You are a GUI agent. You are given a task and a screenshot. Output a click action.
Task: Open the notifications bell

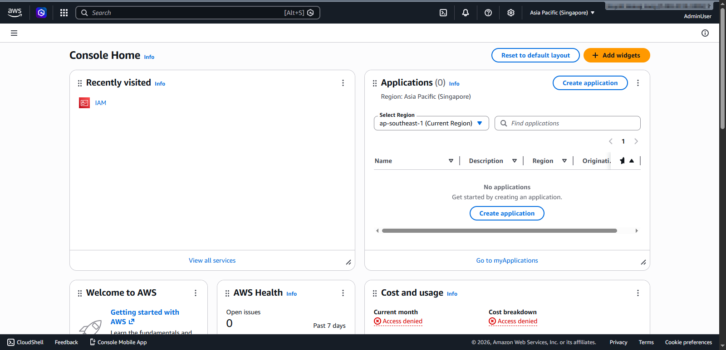point(466,13)
